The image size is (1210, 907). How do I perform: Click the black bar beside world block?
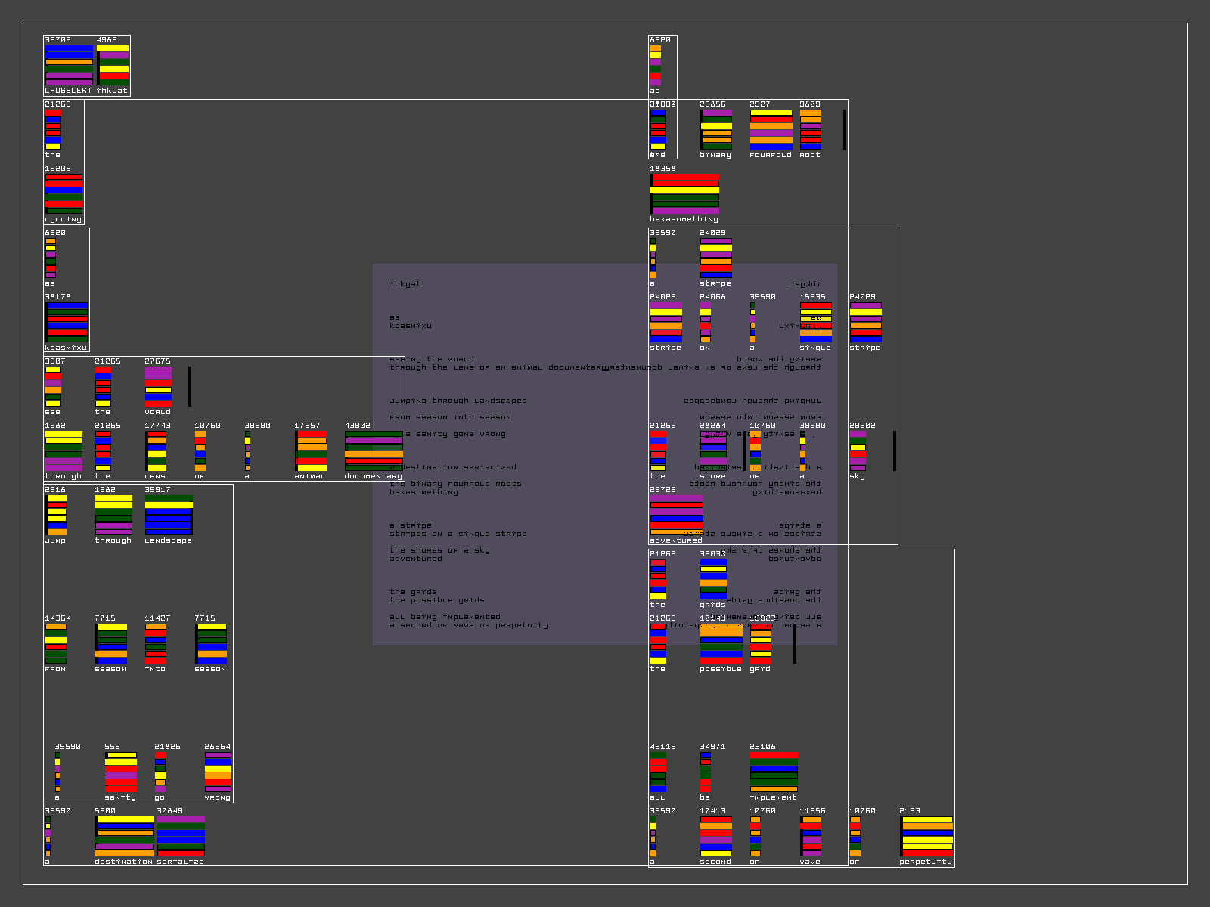(x=190, y=386)
